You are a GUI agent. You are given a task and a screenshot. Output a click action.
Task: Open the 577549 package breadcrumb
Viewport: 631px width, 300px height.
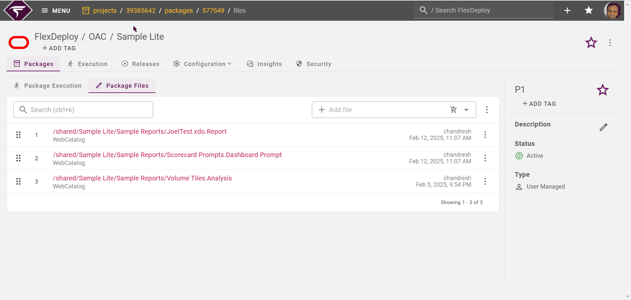coord(213,11)
